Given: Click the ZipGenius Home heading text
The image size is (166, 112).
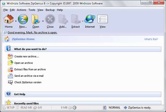Looking at the screenshot, I should point(23,39).
